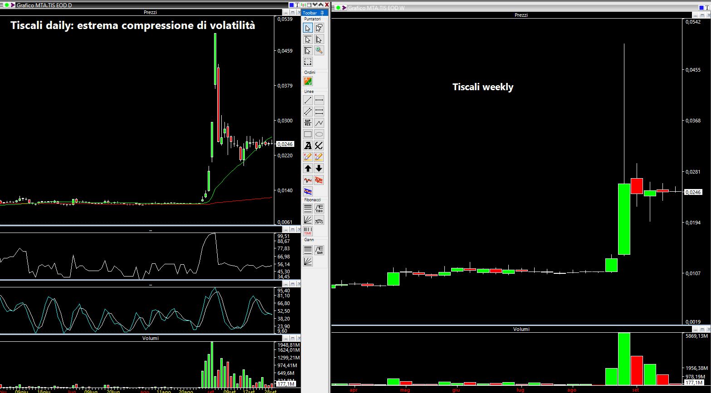Select the GAN extension tool
This screenshot has height=393, width=711.
(x=319, y=250)
